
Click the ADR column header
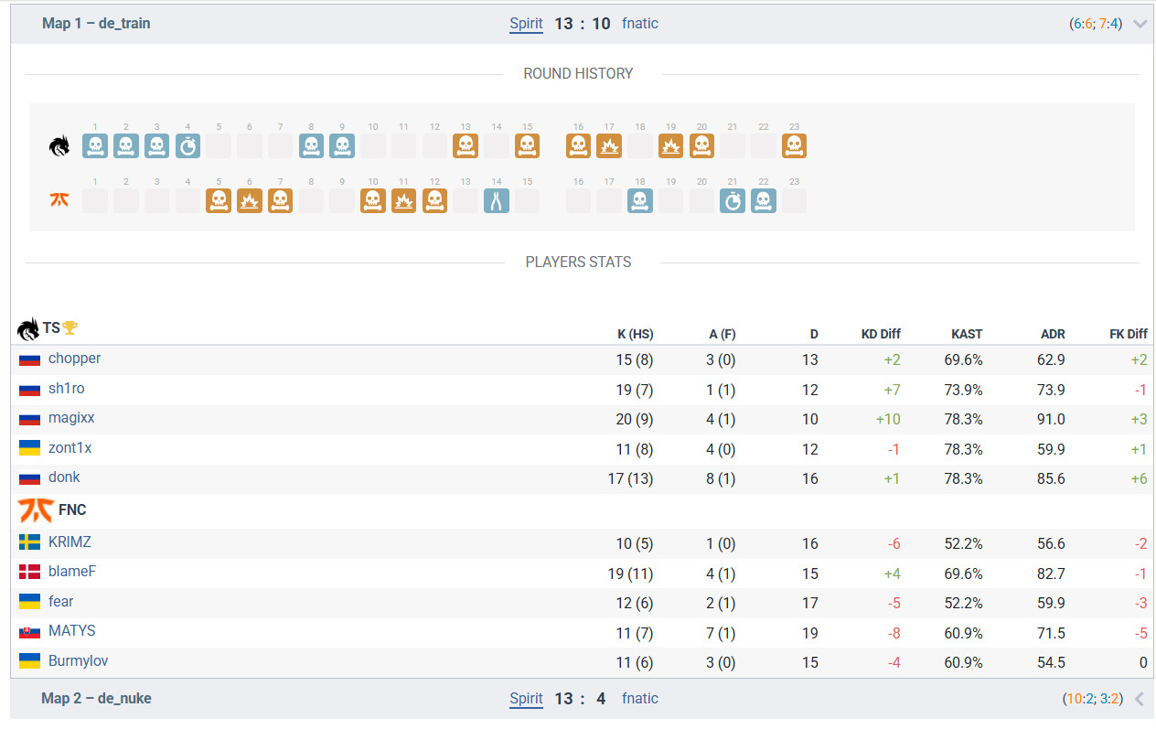tap(1052, 335)
